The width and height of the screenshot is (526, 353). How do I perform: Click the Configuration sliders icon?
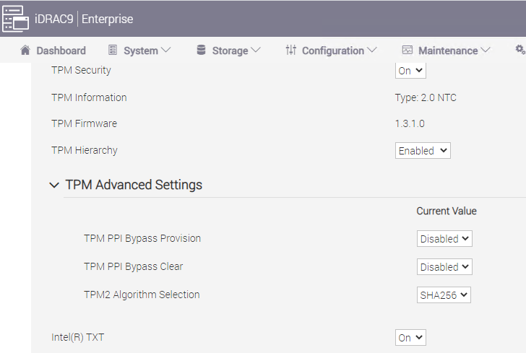coord(291,50)
